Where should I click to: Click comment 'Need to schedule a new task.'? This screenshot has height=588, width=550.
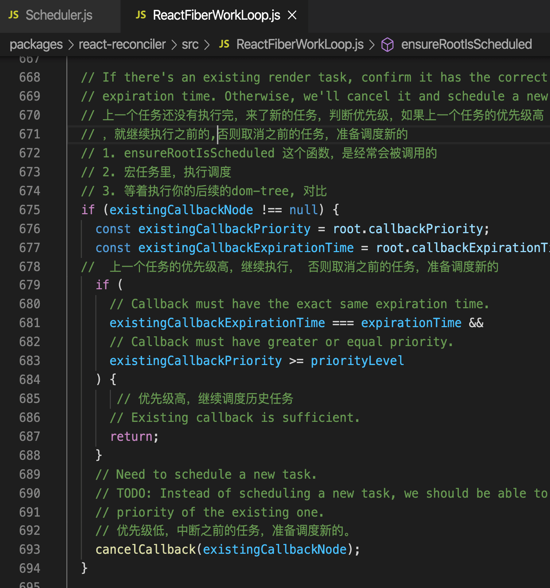coord(206,474)
